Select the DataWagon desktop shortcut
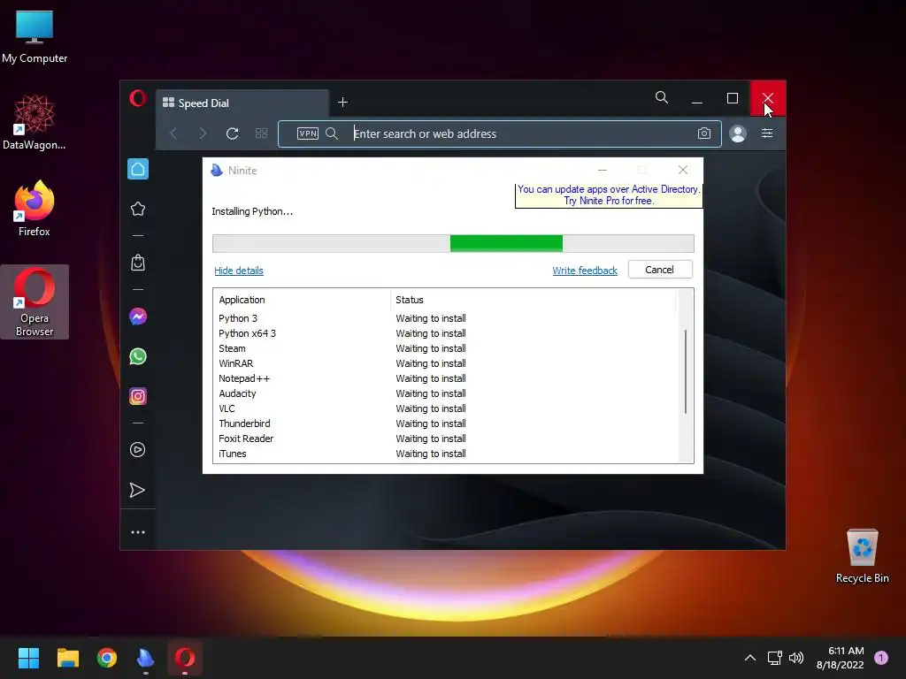 point(35,122)
